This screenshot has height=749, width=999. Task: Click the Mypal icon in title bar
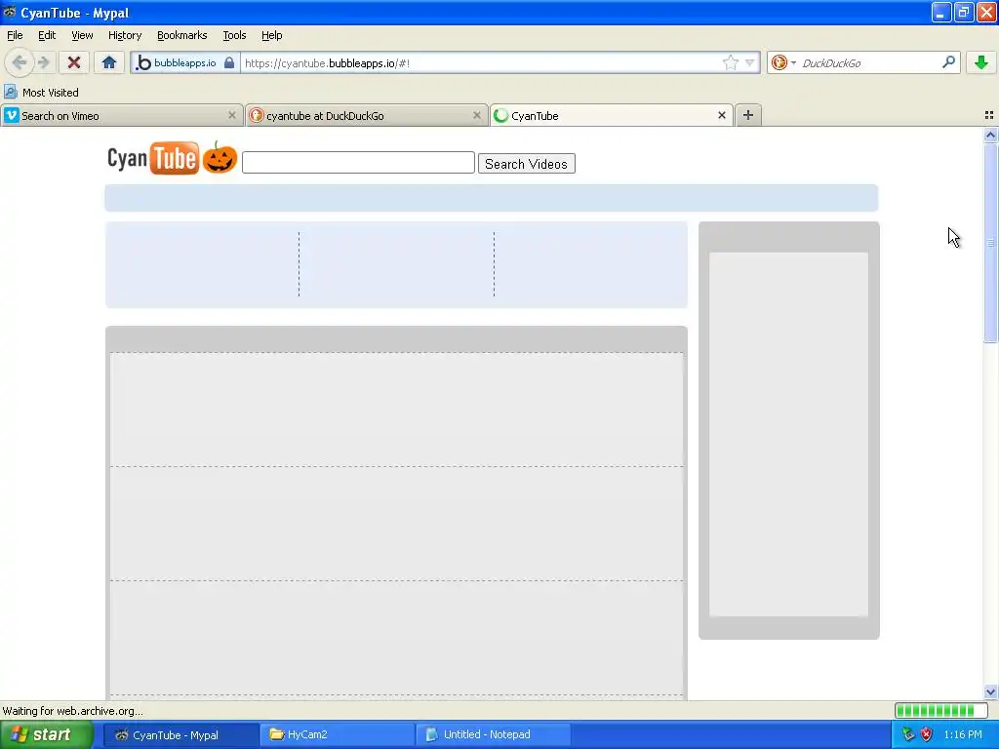pos(9,12)
